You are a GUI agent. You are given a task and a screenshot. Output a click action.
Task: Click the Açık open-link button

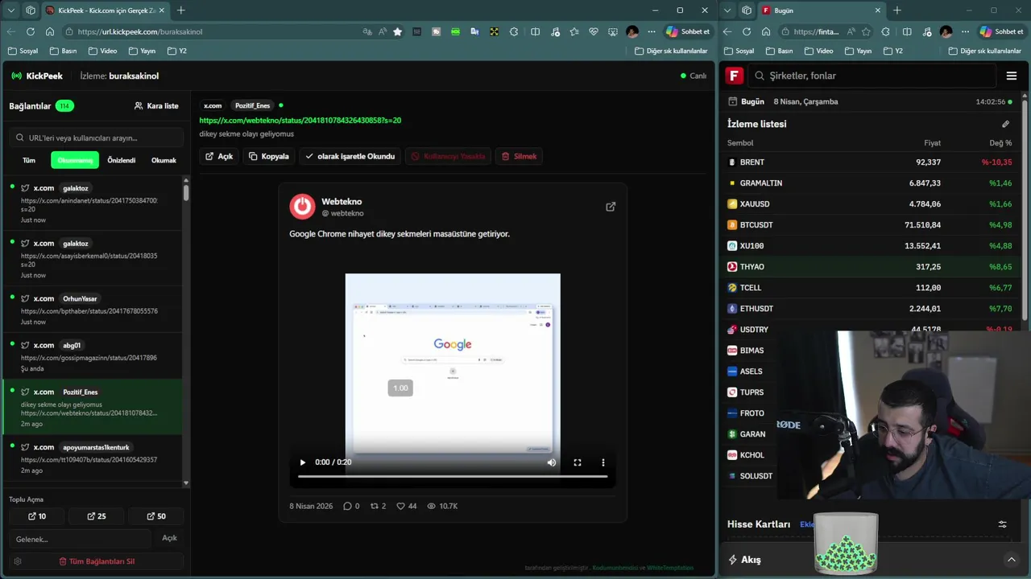(x=219, y=156)
